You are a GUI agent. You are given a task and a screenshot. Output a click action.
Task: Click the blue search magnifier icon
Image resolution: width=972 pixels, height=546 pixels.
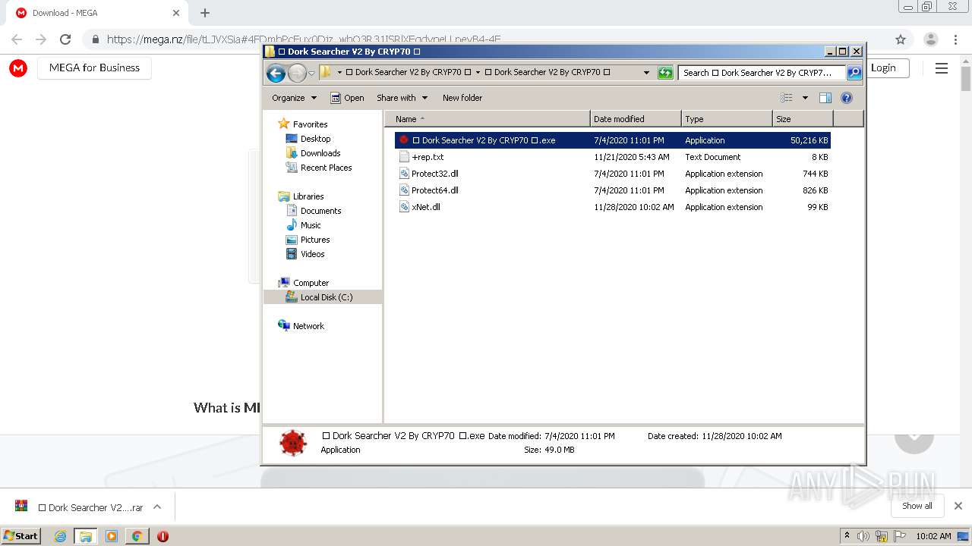click(x=854, y=73)
